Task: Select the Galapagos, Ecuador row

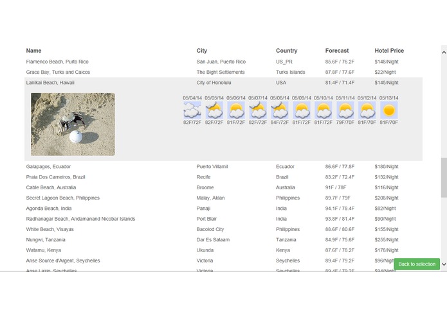Action: (x=224, y=167)
